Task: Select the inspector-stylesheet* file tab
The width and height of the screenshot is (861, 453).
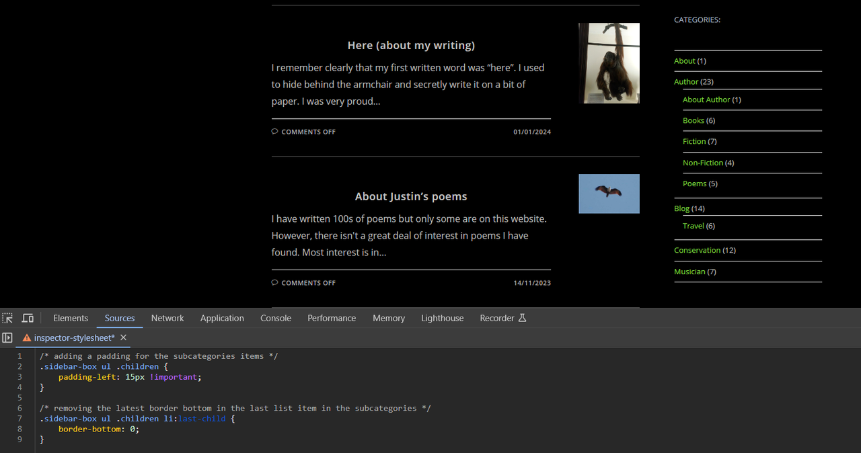Action: [x=75, y=337]
